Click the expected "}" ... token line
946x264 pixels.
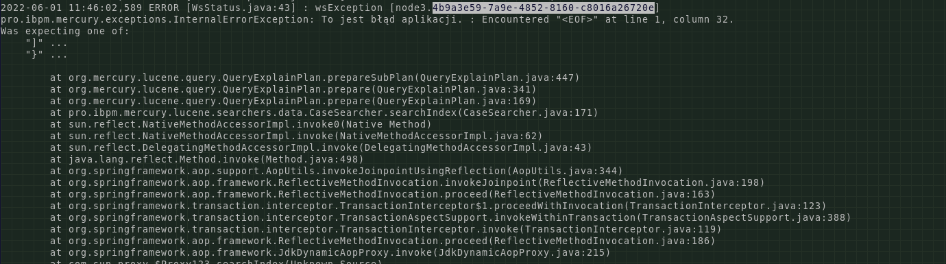tap(47, 54)
